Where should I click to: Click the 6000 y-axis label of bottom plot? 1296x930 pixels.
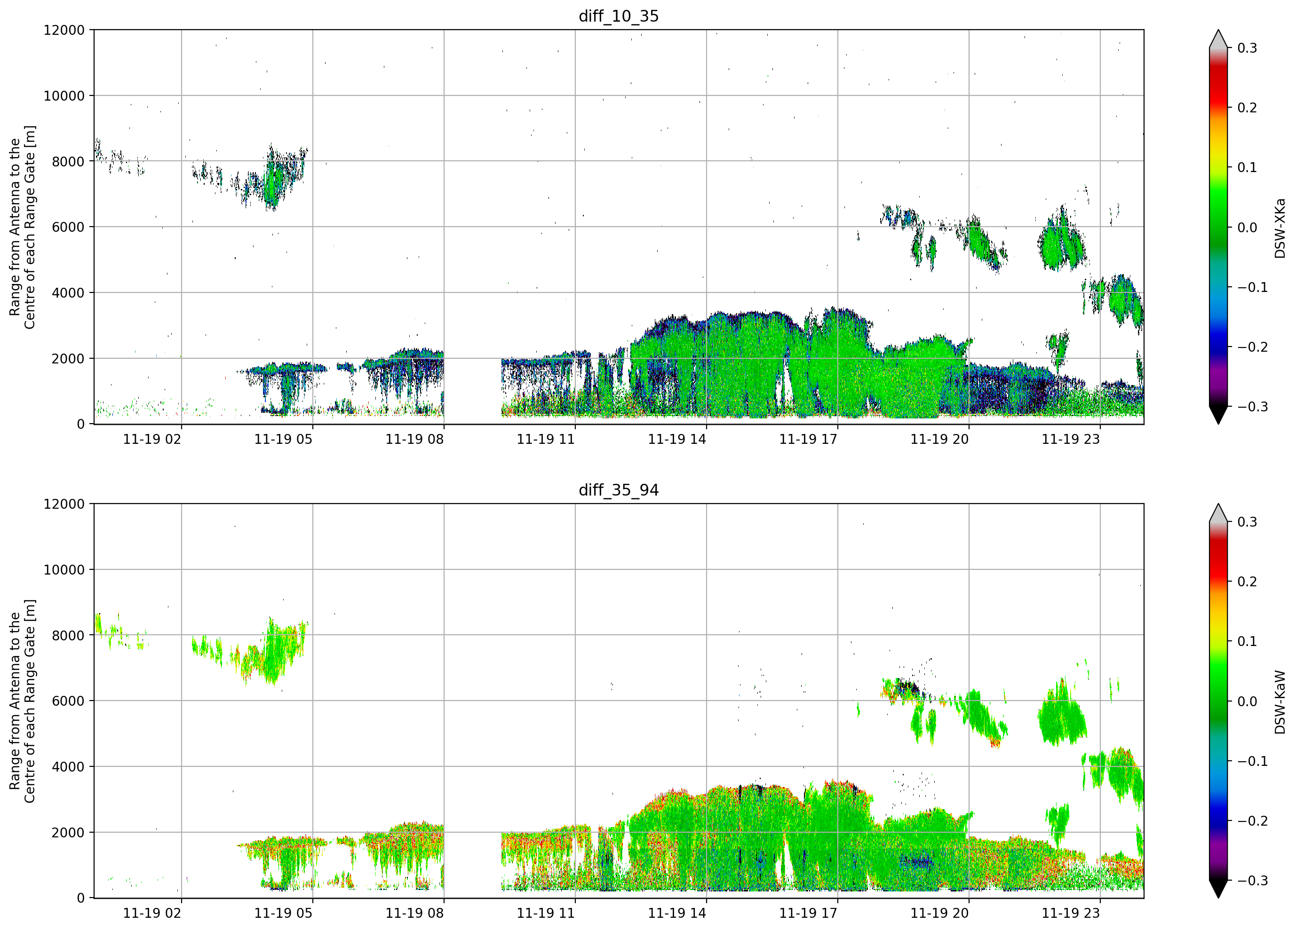click(68, 701)
